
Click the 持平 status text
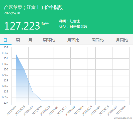click(45, 23)
